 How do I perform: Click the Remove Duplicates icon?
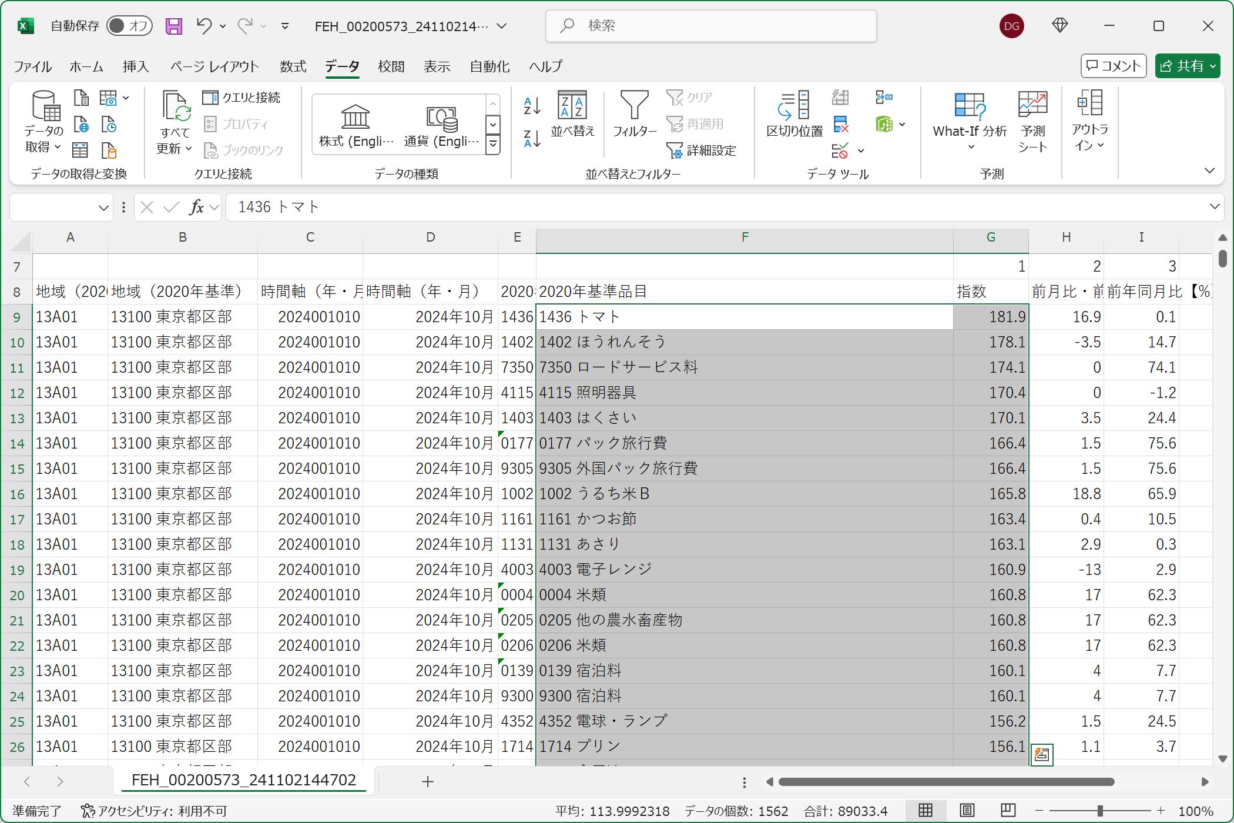(840, 124)
